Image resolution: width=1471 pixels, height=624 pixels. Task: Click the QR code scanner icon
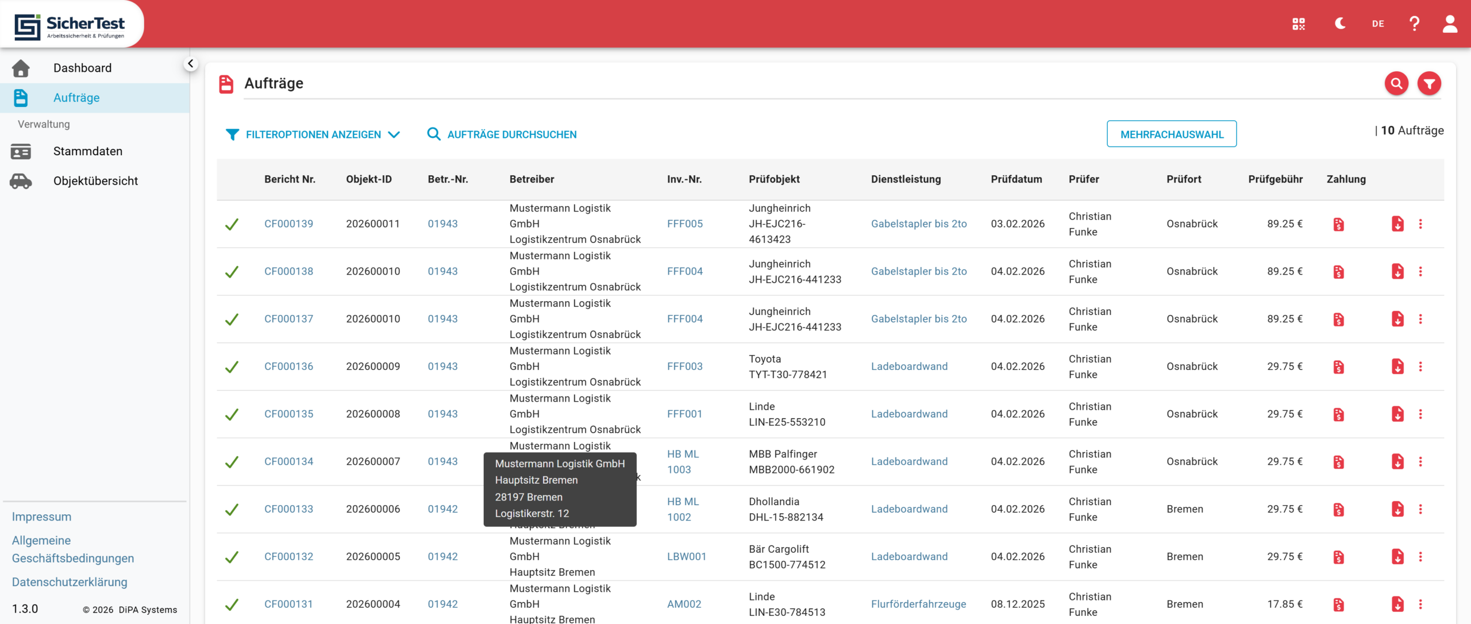[x=1299, y=24]
